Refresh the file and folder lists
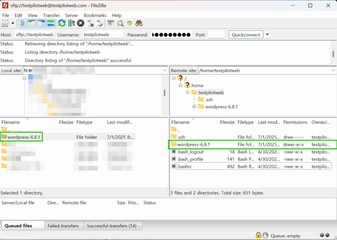 coord(62,23)
